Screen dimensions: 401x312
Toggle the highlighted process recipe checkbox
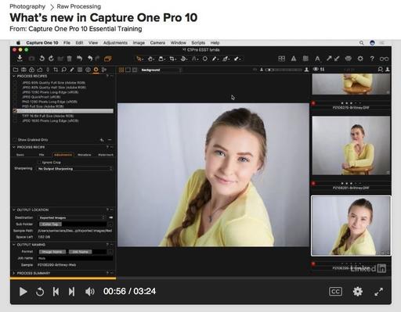pyautogui.click(x=15, y=111)
